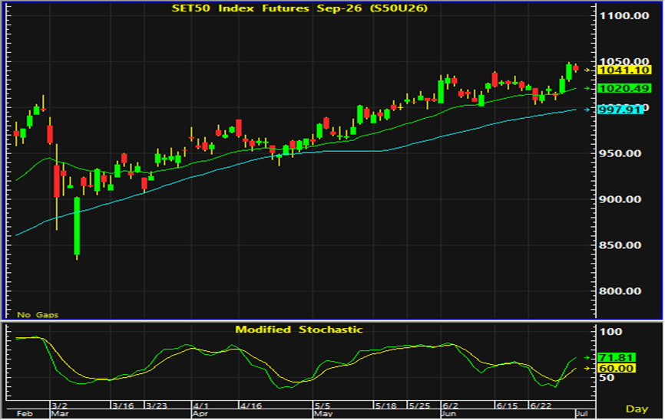Click the 50 stochastic scale label
This screenshot has height=420, width=665.
pos(607,377)
